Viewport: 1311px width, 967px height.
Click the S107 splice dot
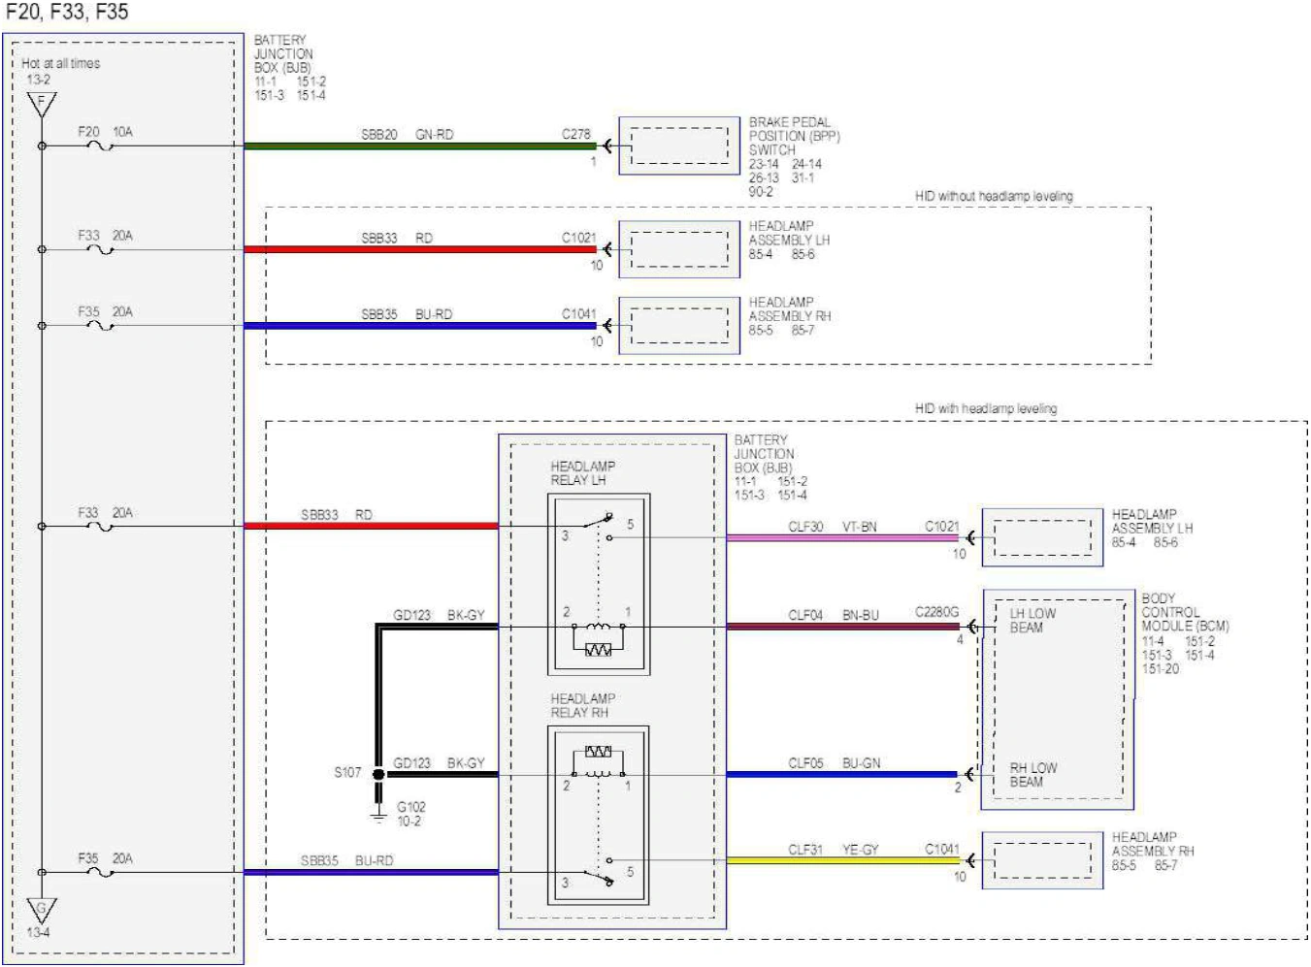[x=378, y=774]
